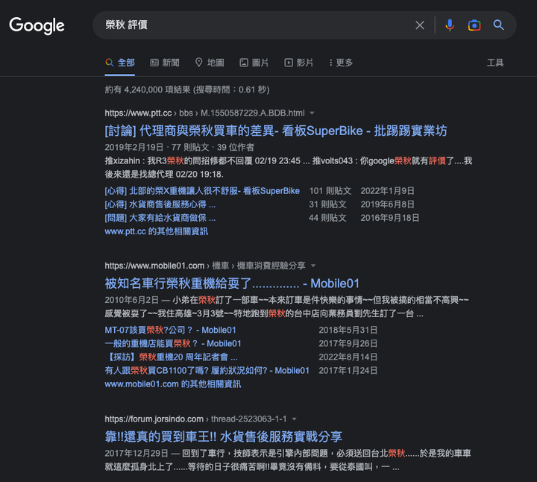
Task: Click the 44 則貼文 count
Action: pyautogui.click(x=327, y=218)
